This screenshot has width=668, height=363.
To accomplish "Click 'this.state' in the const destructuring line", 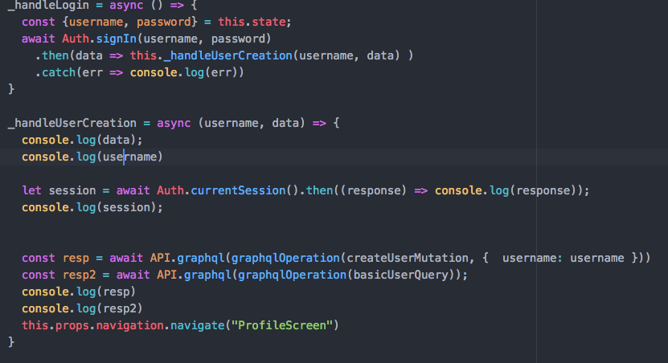I will point(252,22).
